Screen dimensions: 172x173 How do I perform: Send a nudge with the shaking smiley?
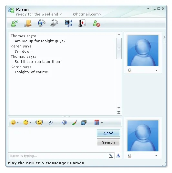pos(39,122)
